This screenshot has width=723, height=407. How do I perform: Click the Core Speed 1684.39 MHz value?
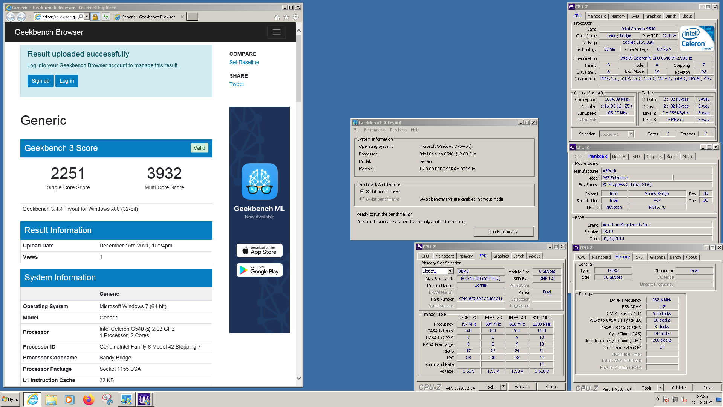coord(616,100)
